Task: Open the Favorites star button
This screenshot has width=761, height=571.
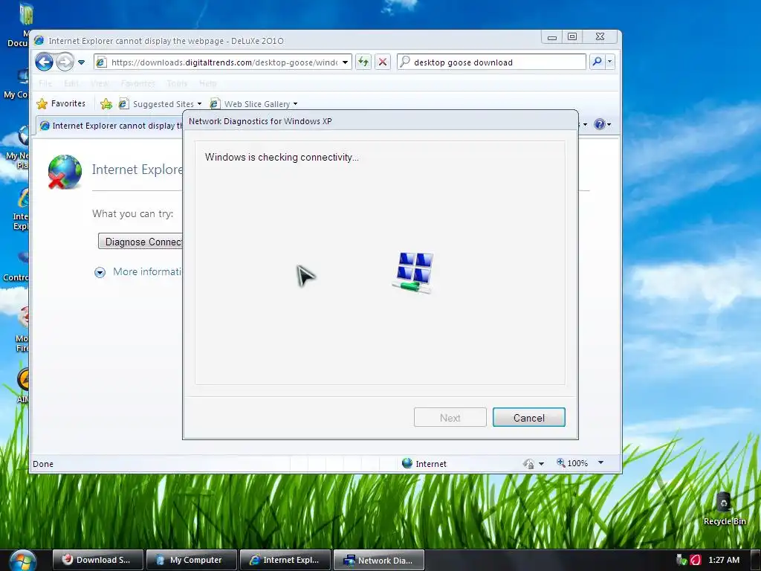Action: tap(61, 103)
